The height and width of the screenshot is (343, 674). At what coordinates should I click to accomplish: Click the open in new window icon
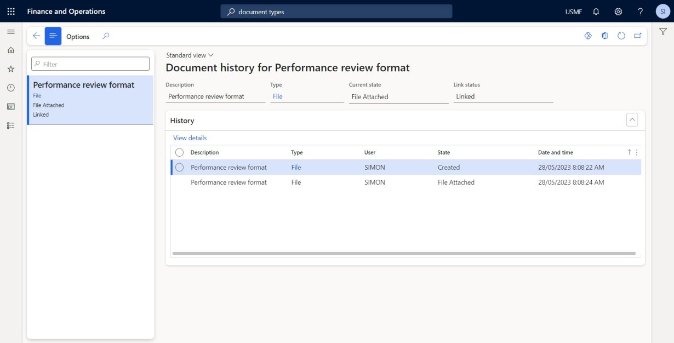click(637, 35)
